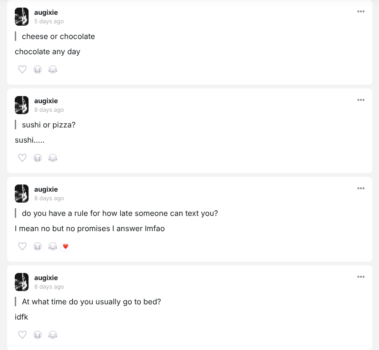
Task: Open more options for "sushi or pizza?" post
Action: coord(361,100)
